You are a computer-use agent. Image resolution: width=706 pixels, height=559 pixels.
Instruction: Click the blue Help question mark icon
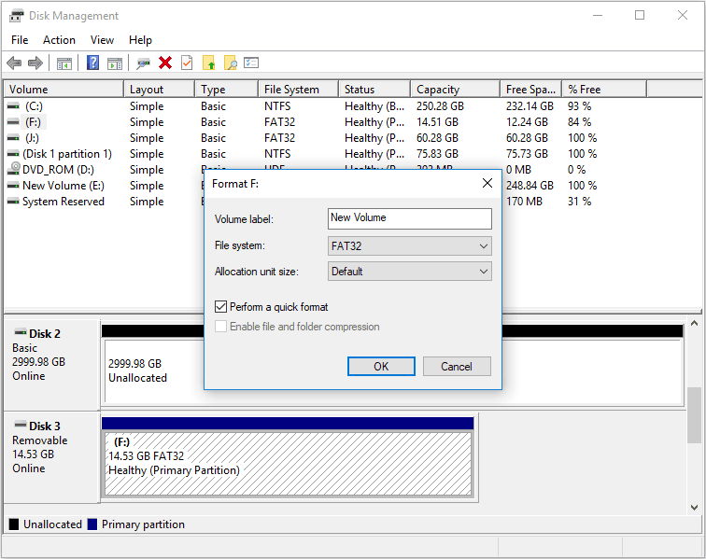92,63
